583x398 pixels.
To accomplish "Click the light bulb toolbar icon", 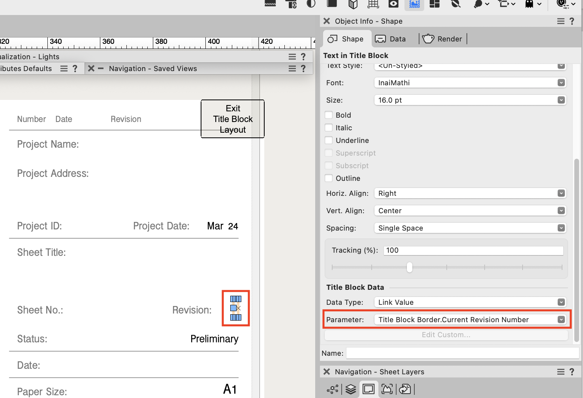I will click(478, 4).
